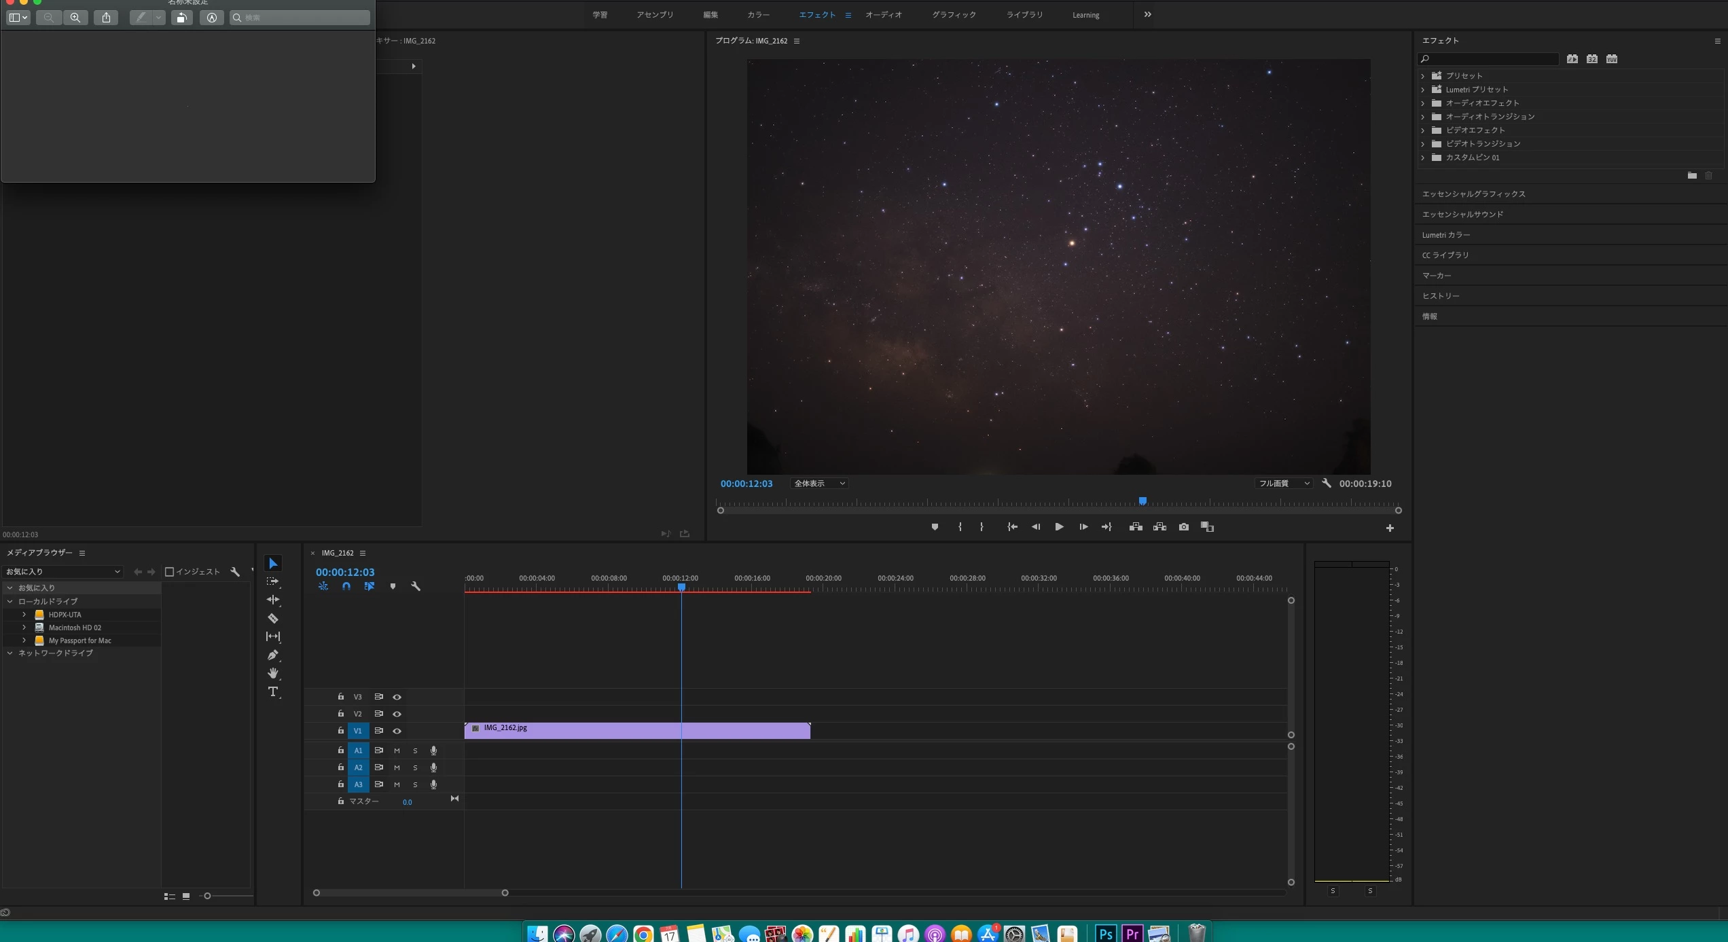Switch to the Color workspace (カラー)
This screenshot has height=942, width=1728.
click(x=758, y=15)
